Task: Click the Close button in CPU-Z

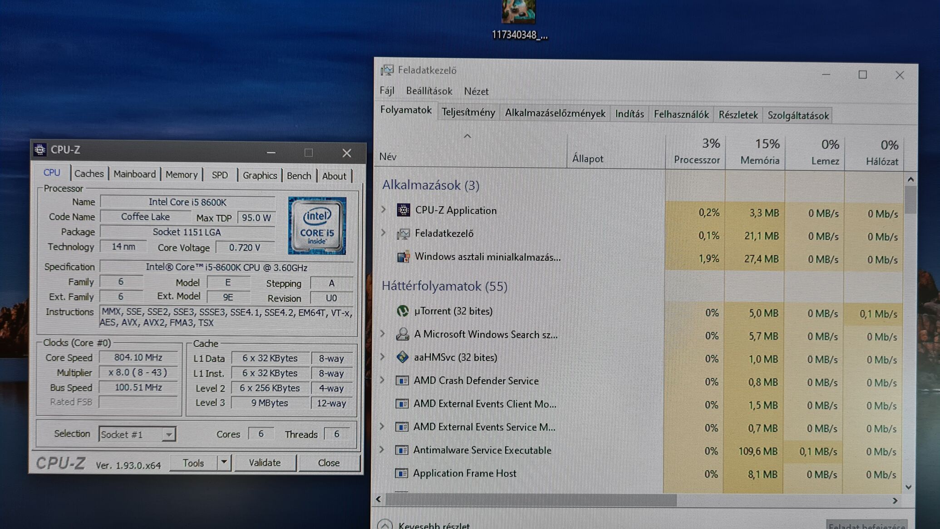Action: click(x=329, y=463)
